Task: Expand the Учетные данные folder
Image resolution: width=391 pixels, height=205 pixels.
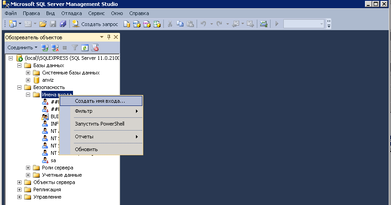Action: (x=28, y=175)
